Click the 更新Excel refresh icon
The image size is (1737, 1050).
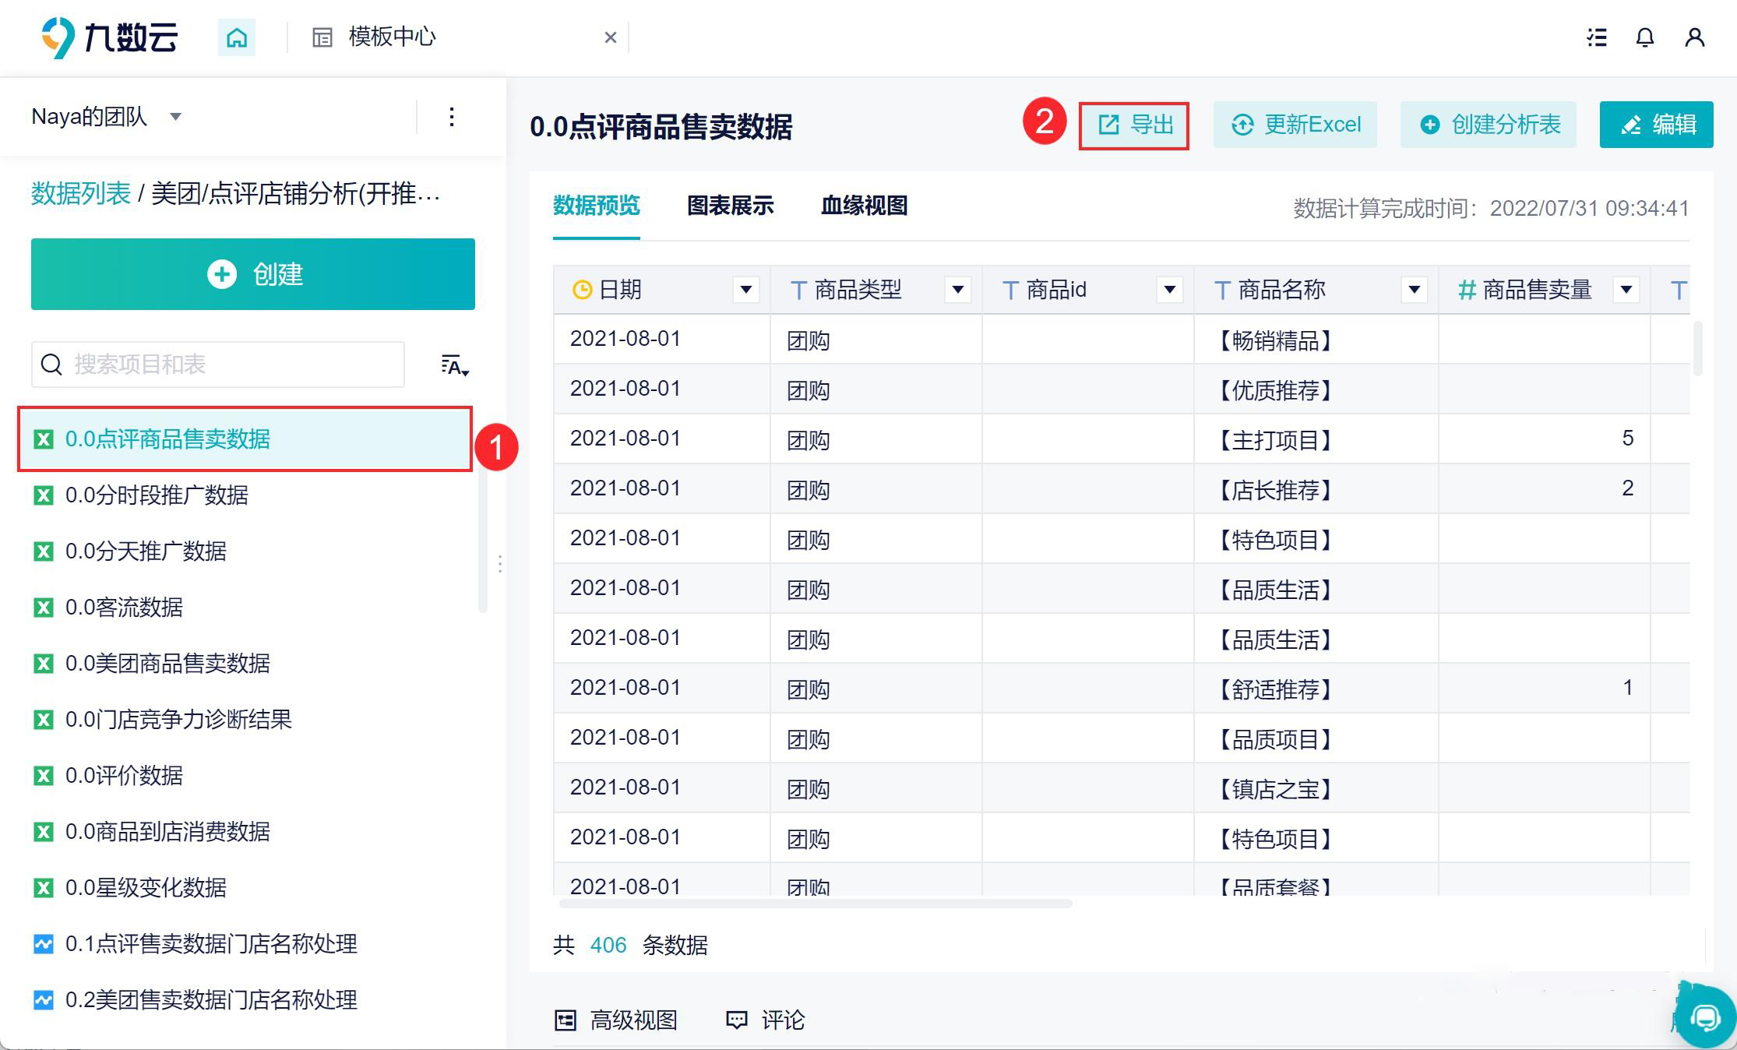1242,124
